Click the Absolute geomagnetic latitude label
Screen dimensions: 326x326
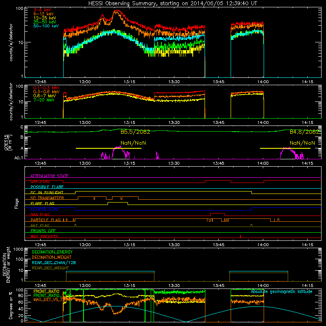(x=282, y=292)
